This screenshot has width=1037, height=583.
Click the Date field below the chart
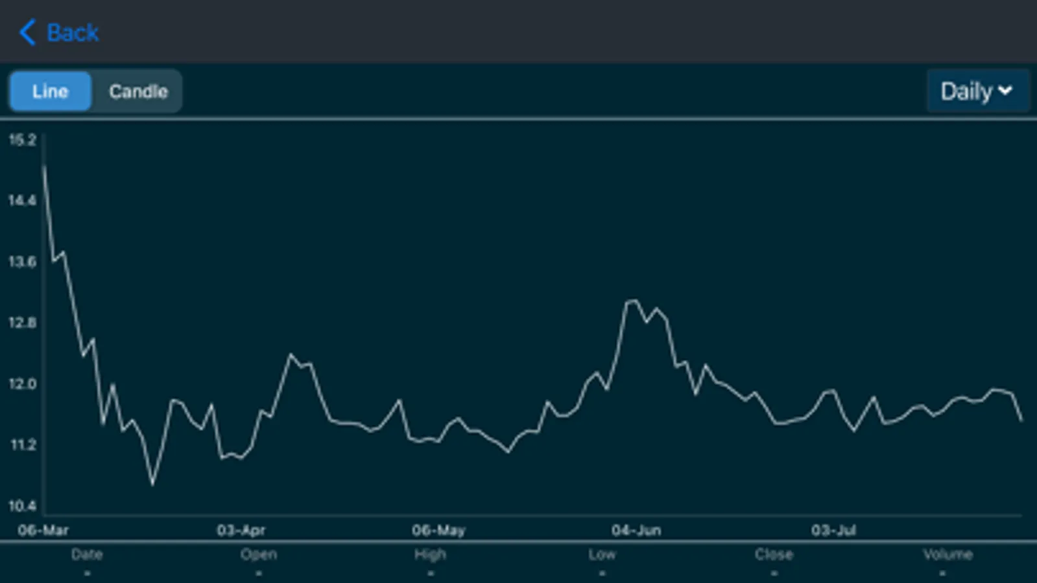(x=87, y=562)
